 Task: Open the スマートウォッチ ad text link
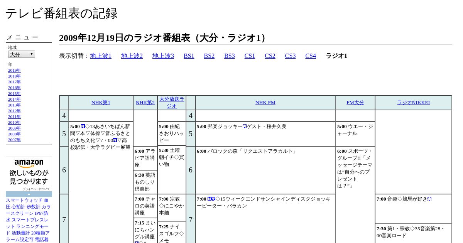tap(24, 201)
